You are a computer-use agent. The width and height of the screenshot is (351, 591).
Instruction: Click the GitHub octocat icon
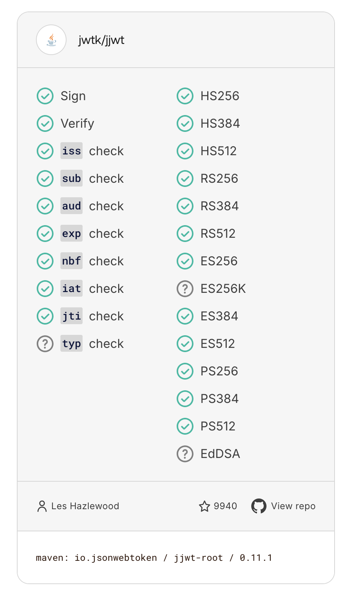[258, 506]
